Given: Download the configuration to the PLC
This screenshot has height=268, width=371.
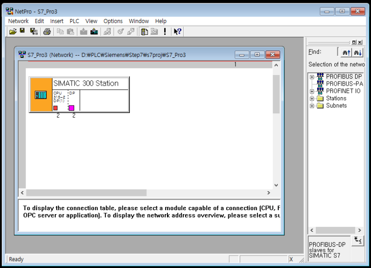Looking at the screenshot, I should click(83, 31).
